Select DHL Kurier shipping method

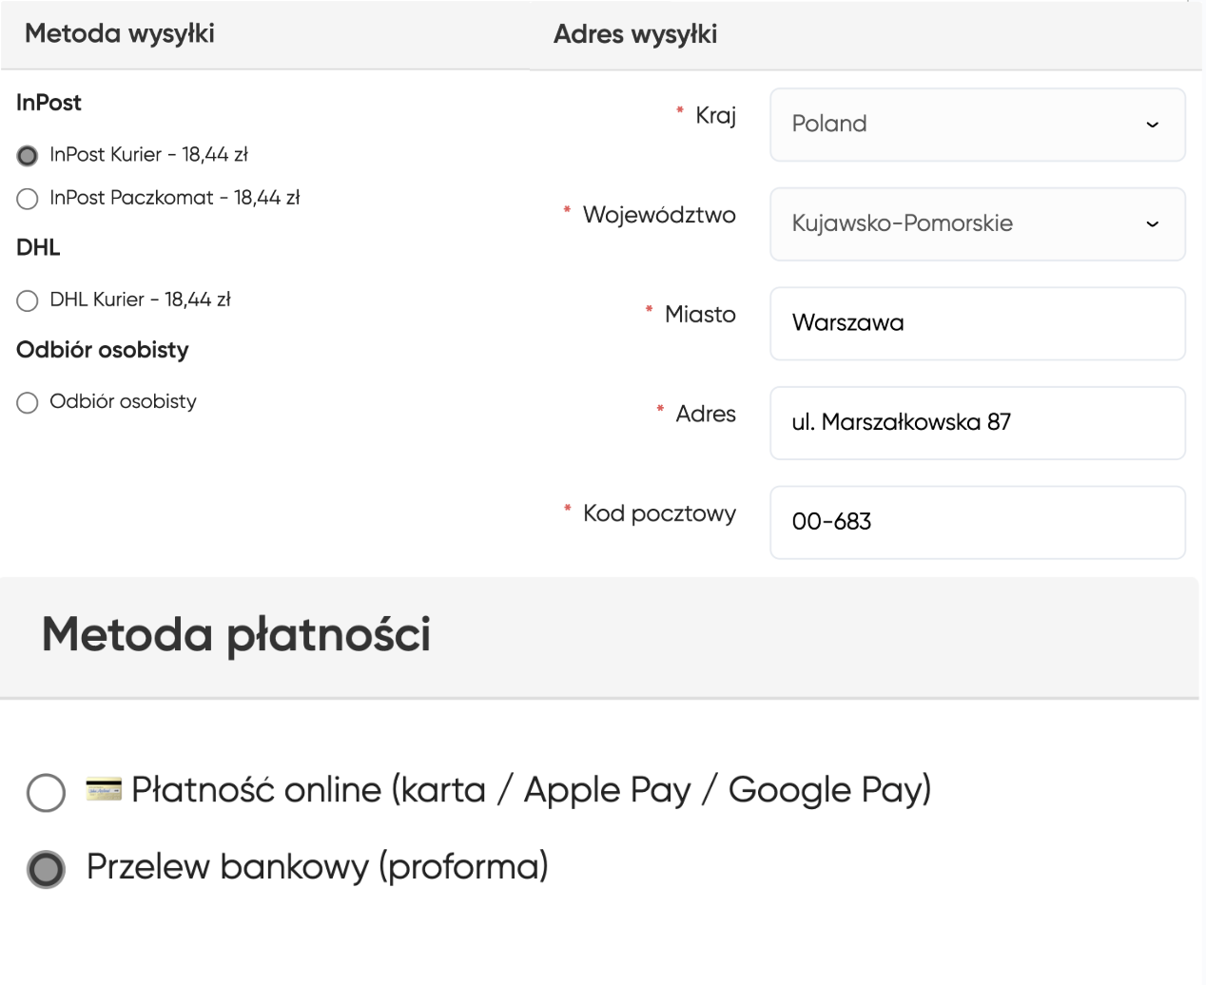point(28,300)
